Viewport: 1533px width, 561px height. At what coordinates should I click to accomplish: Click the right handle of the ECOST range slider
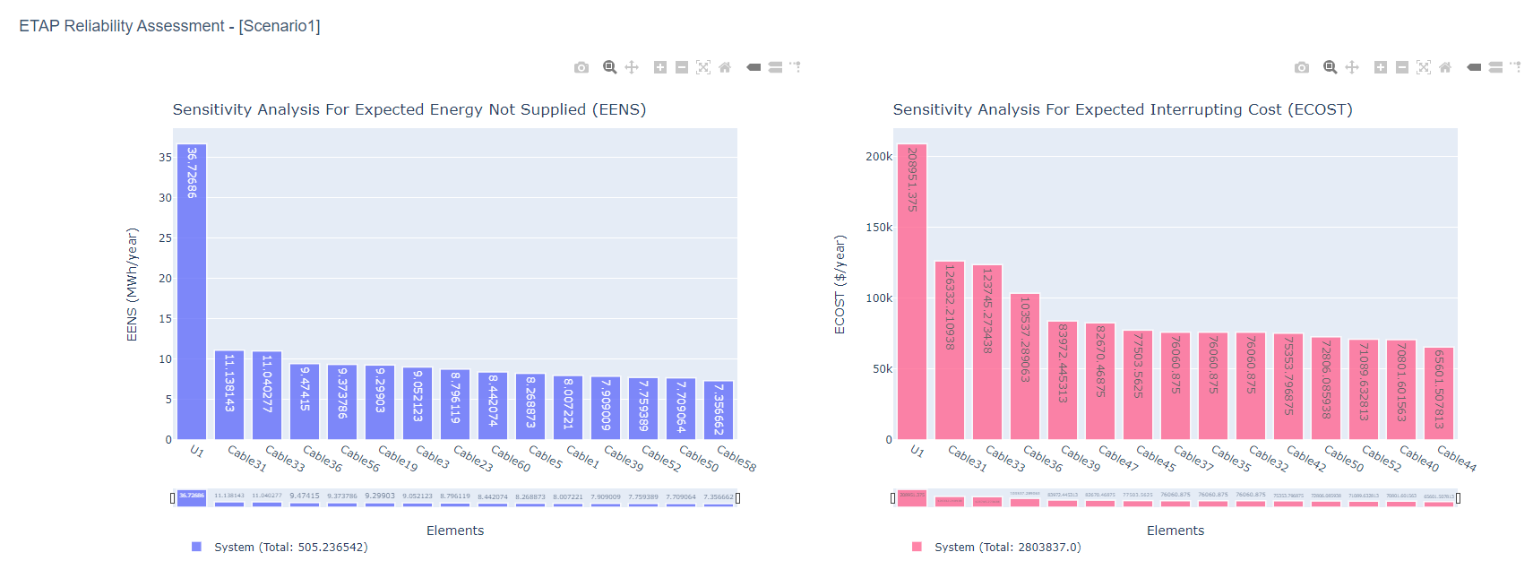point(1459,499)
